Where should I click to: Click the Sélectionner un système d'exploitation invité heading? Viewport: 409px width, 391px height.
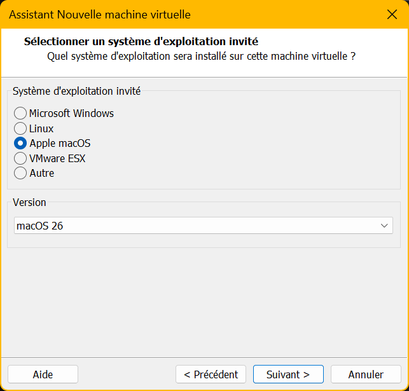pyautogui.click(x=141, y=42)
